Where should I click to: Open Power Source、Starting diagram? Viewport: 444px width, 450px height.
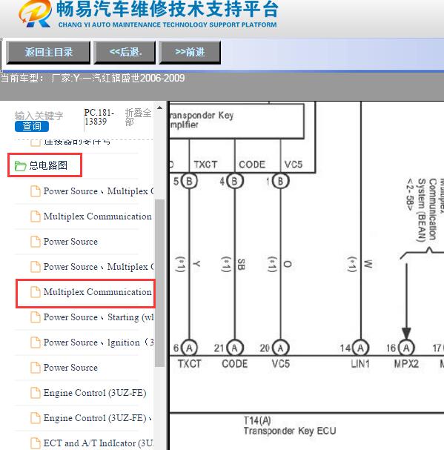[98, 317]
